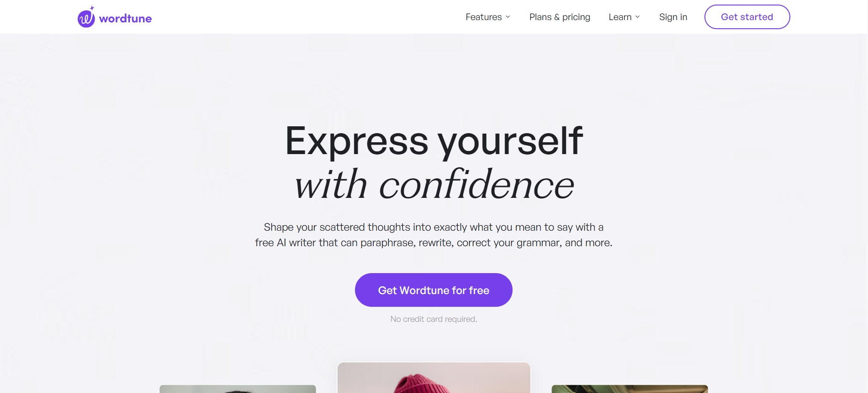Expand the Features dropdown chevron
Image resolution: width=868 pixels, height=393 pixels.
pyautogui.click(x=508, y=17)
